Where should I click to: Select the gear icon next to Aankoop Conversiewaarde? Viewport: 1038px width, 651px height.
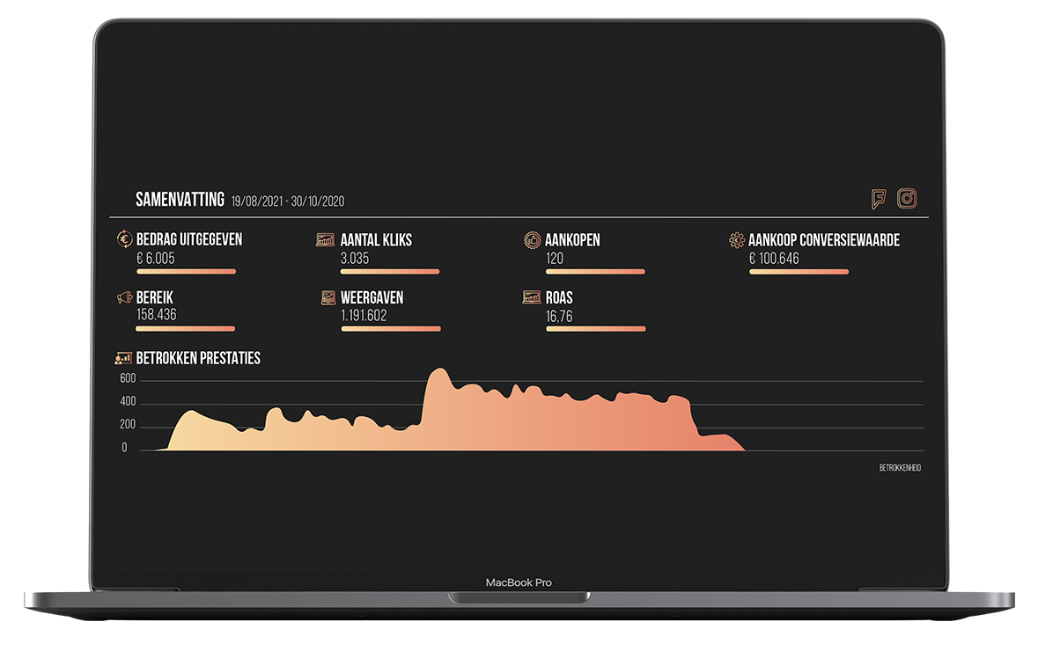737,240
